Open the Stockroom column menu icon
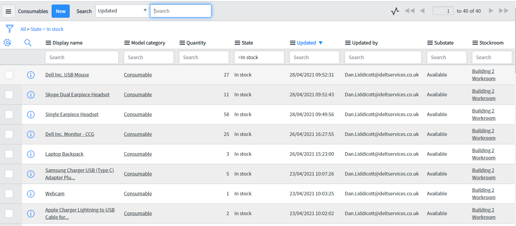The image size is (516, 226). click(475, 43)
